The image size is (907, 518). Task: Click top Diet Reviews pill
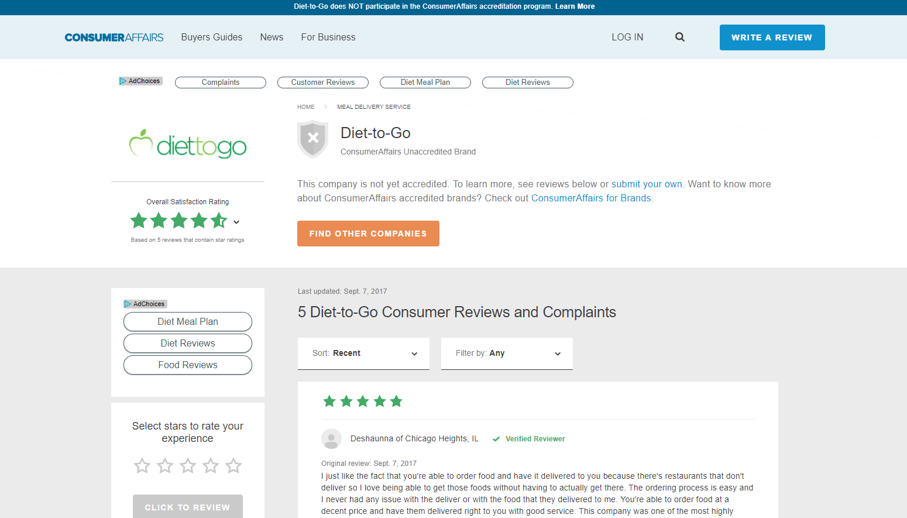528,83
